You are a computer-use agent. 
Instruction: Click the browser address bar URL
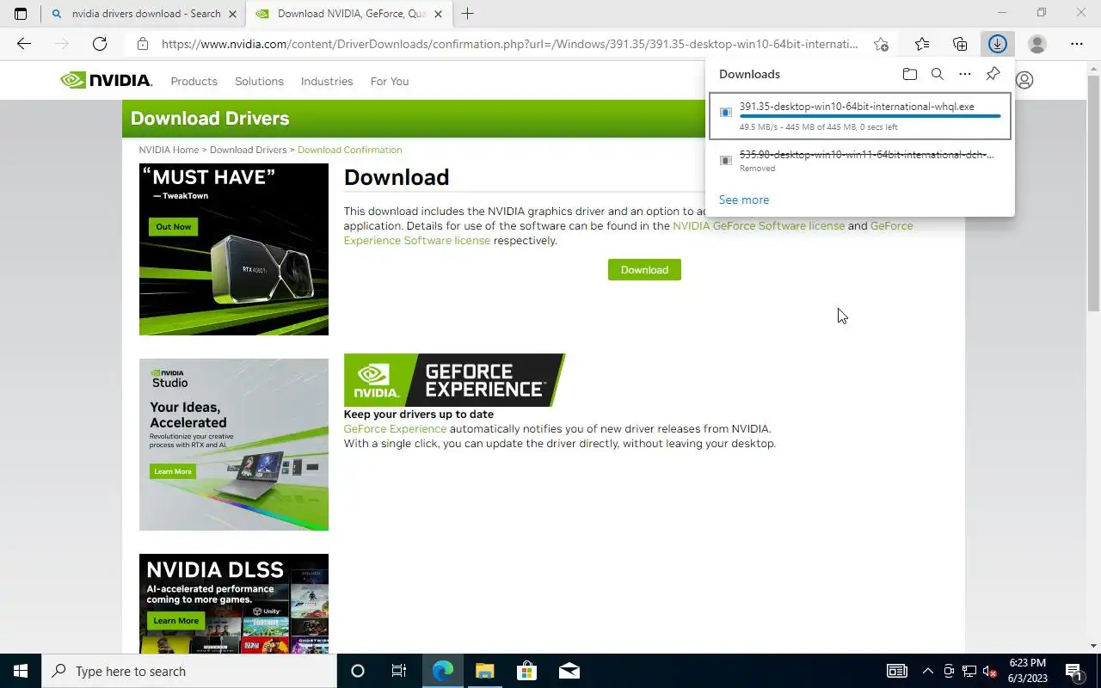click(x=509, y=44)
